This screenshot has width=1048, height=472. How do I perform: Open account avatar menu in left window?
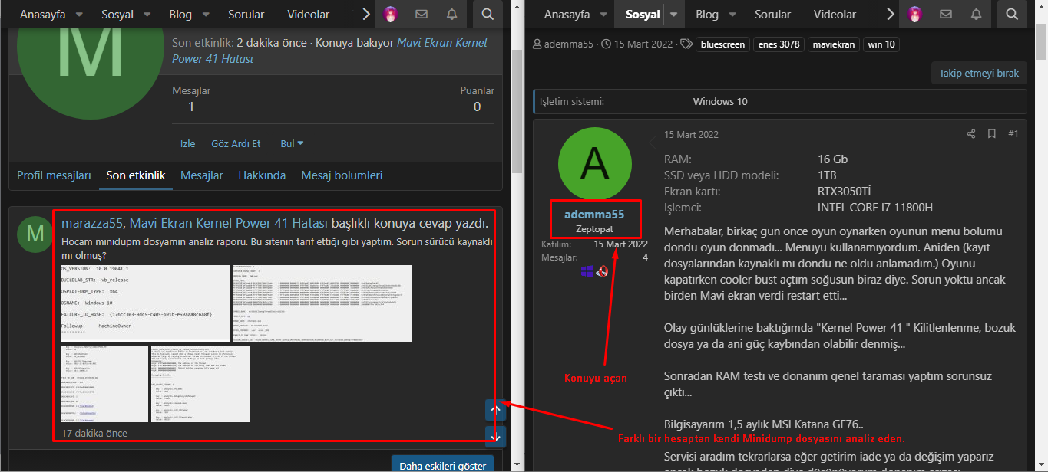pyautogui.click(x=391, y=14)
